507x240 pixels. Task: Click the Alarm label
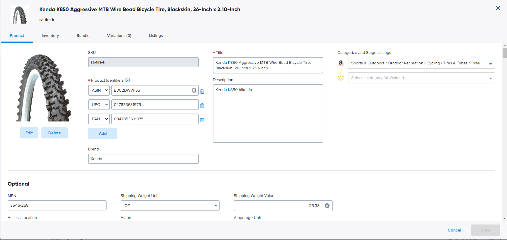click(126, 218)
